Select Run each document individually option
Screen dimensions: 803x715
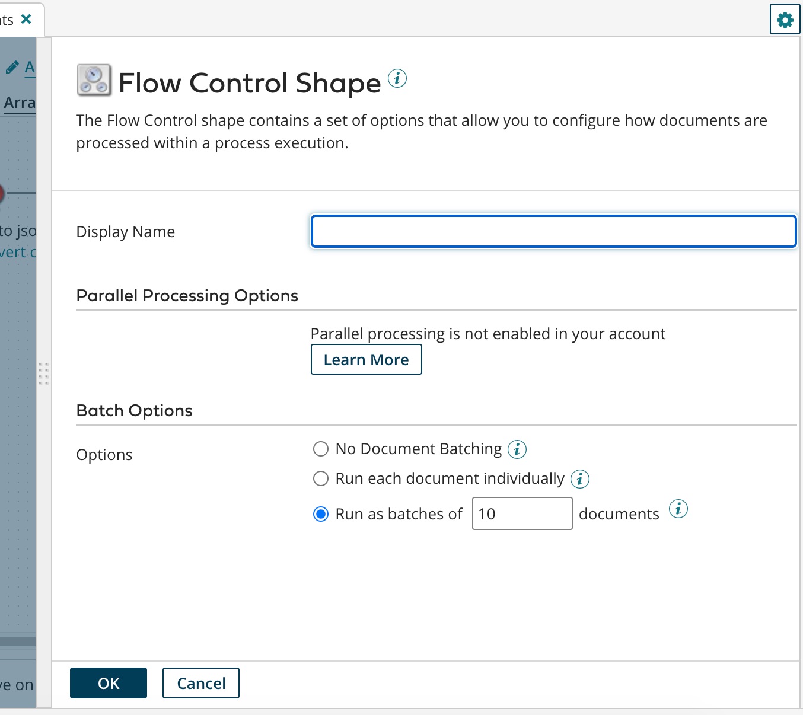coord(321,478)
